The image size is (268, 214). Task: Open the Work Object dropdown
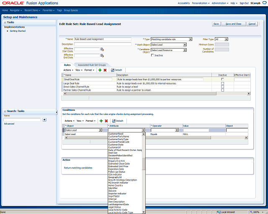pyautogui.click(x=185, y=45)
